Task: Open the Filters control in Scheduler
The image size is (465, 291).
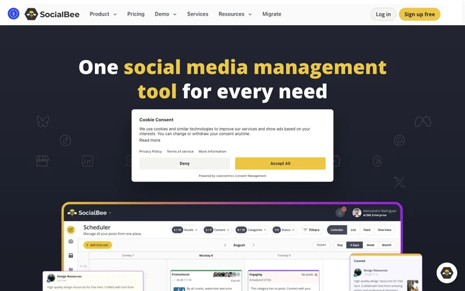Action: coord(312,230)
